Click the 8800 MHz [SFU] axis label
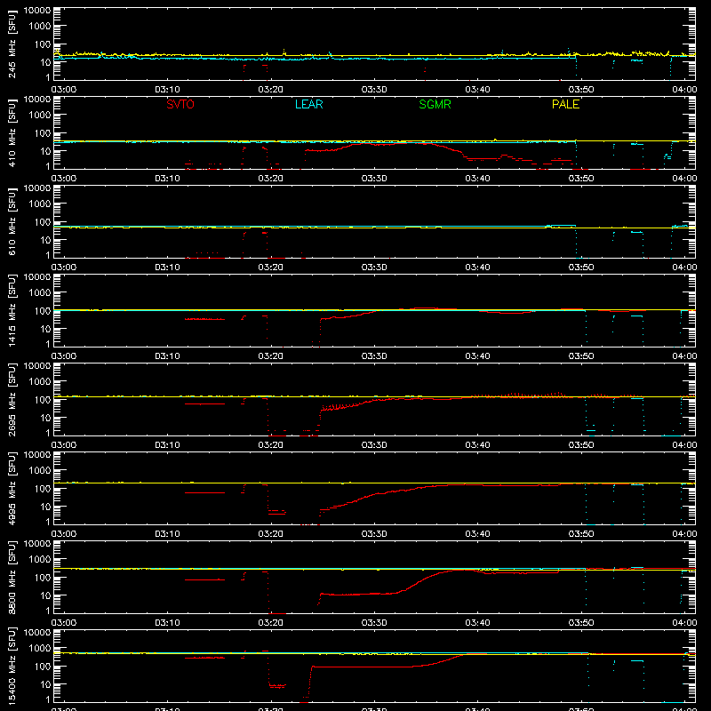Screen dimensions: 711x711 tap(12, 578)
